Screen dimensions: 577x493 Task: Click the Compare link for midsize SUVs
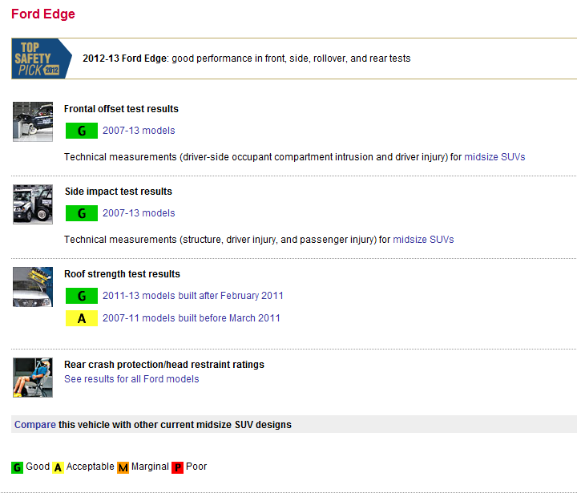click(x=35, y=425)
